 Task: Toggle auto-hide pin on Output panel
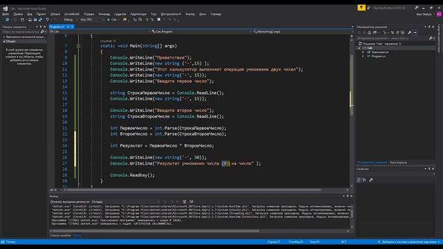[347, 196]
